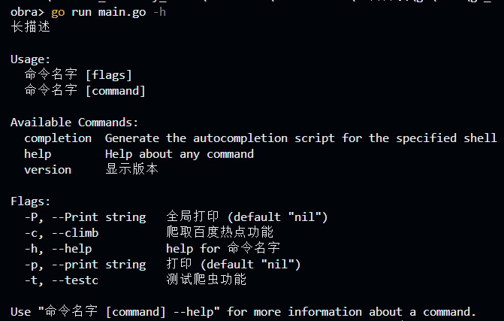Select the '命令名字 [flags]' usage line

[78, 74]
